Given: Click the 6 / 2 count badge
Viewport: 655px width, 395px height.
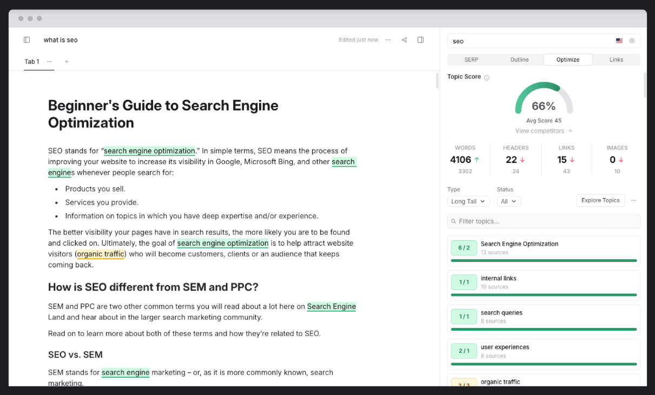Looking at the screenshot, I should [464, 248].
